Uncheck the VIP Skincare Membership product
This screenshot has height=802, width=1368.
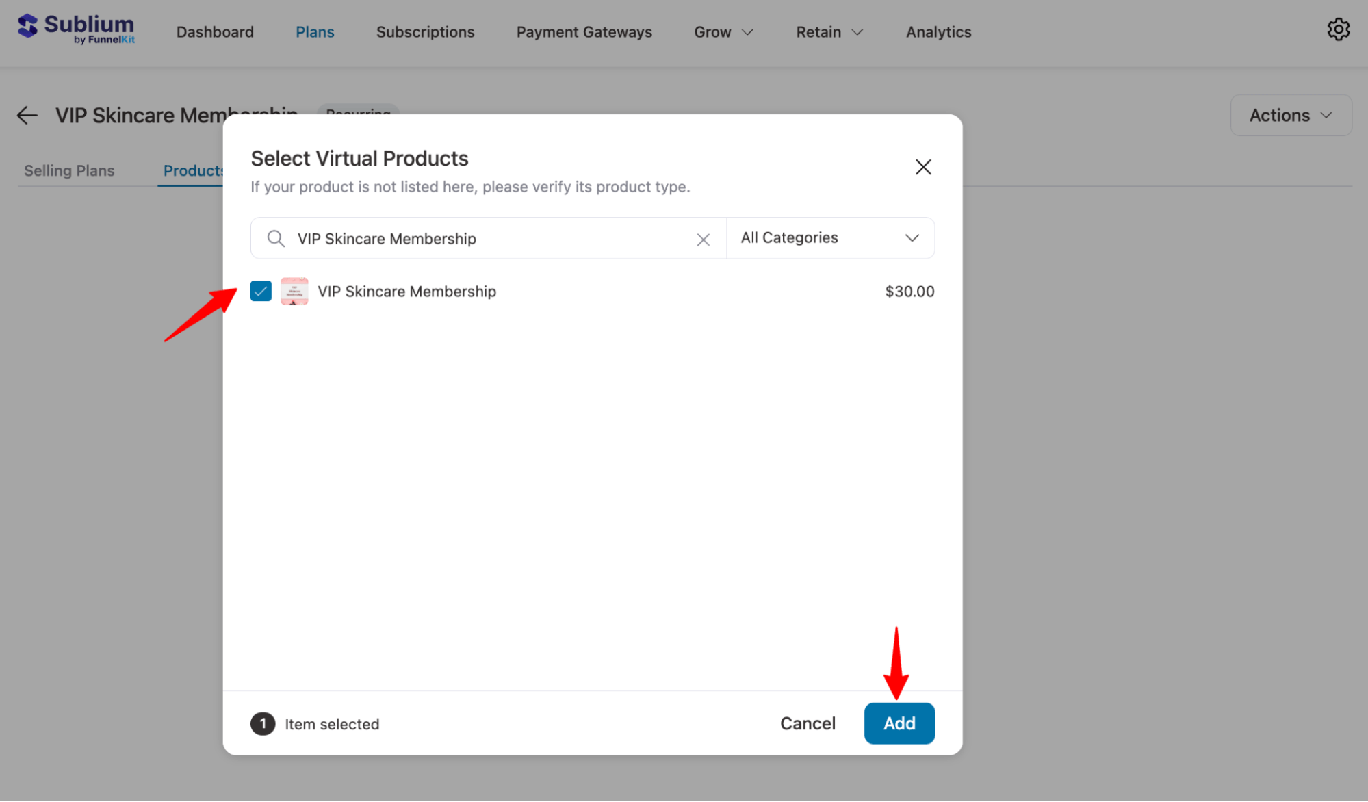pos(260,291)
